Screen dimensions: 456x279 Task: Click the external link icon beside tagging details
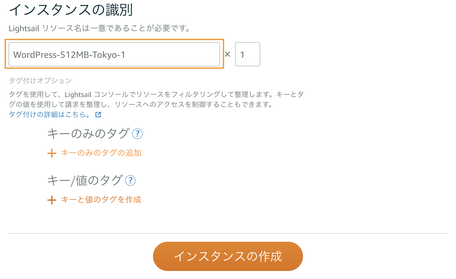pos(98,114)
